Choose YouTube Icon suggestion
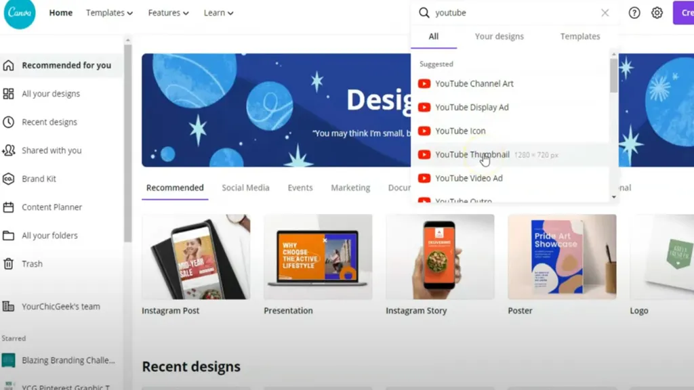This screenshot has height=390, width=694. click(510, 131)
